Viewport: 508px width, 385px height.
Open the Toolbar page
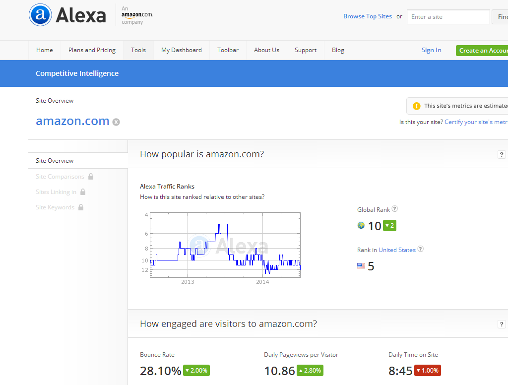[x=228, y=50]
